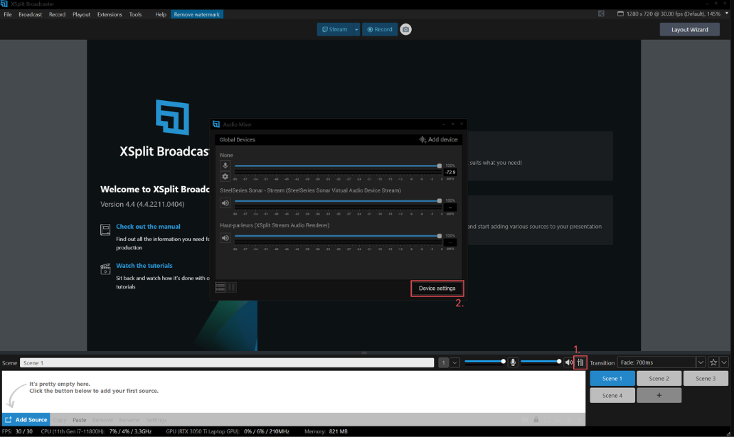This screenshot has height=437, width=734.
Task: Switch to Scene 4
Action: tap(612, 395)
